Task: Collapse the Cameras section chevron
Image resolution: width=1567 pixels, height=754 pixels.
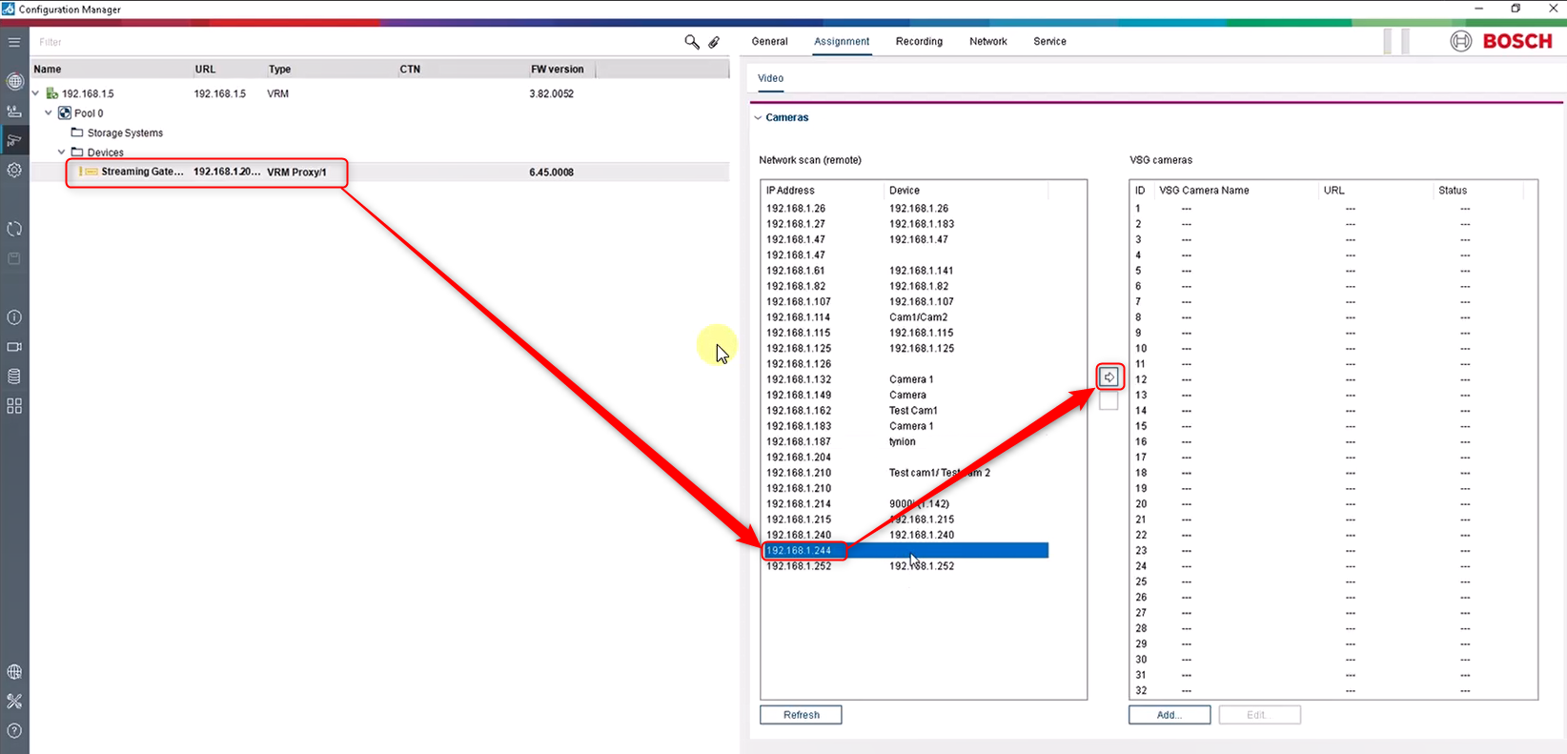Action: click(758, 118)
